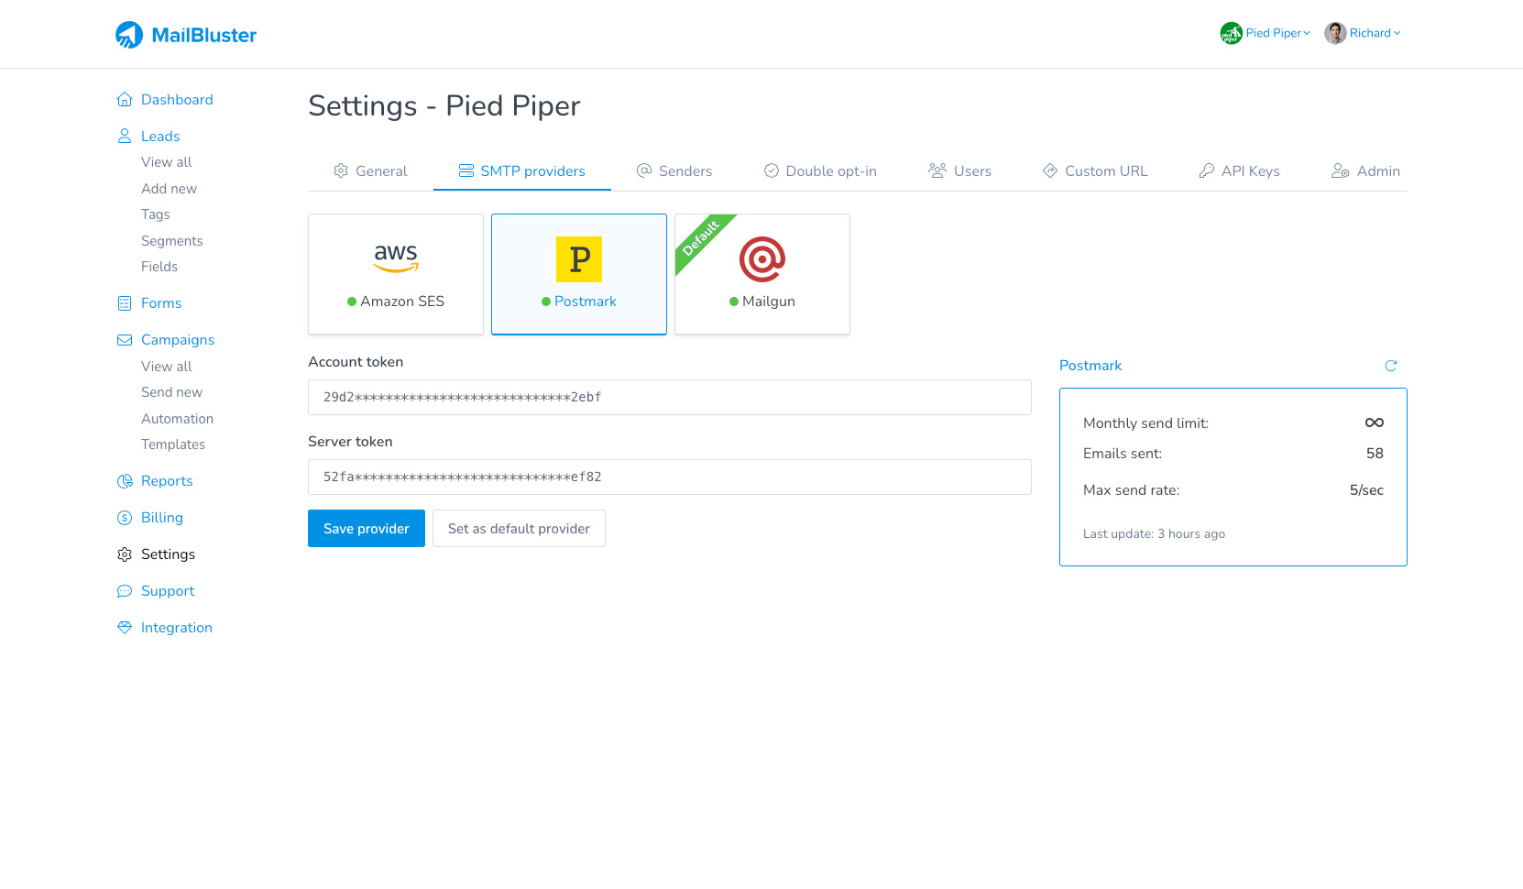Click the SMTP providers server icon
This screenshot has width=1523, height=889.
[x=466, y=170]
